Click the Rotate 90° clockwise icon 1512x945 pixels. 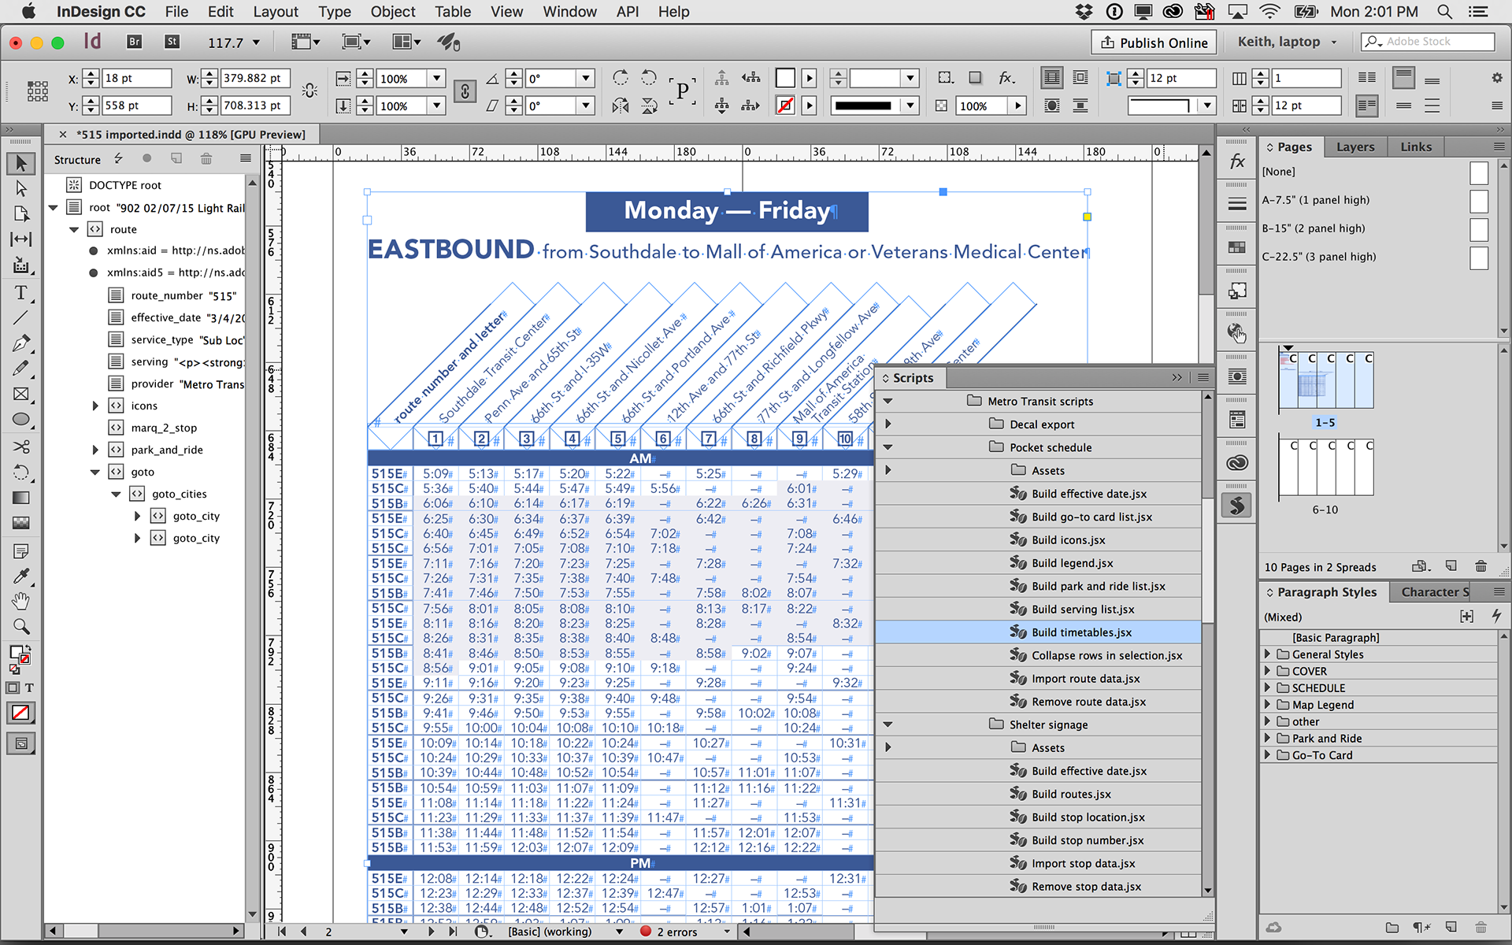[x=621, y=78]
